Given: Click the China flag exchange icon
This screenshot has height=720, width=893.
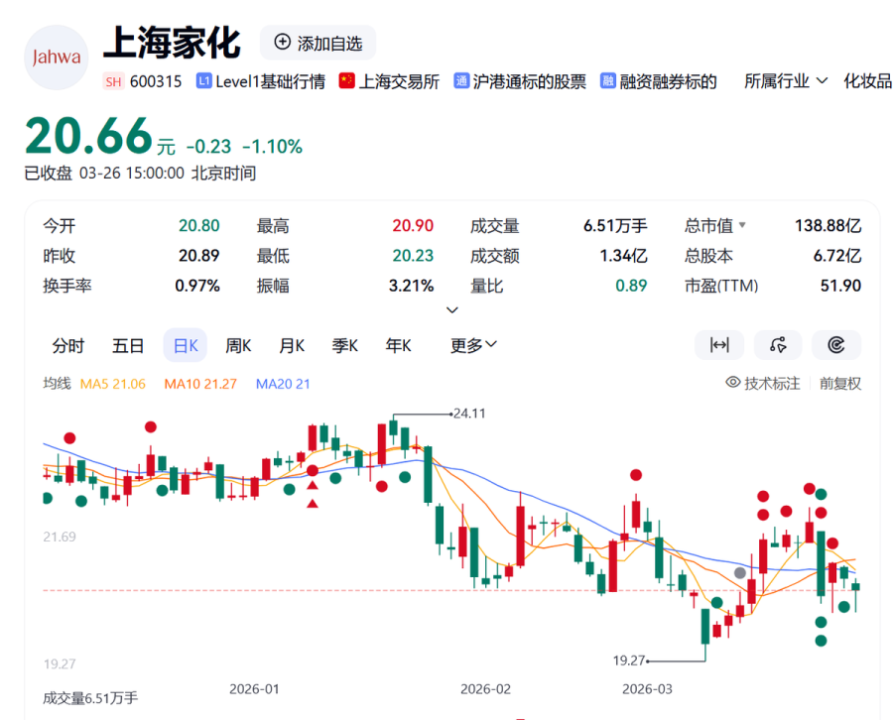Looking at the screenshot, I should pos(347,80).
